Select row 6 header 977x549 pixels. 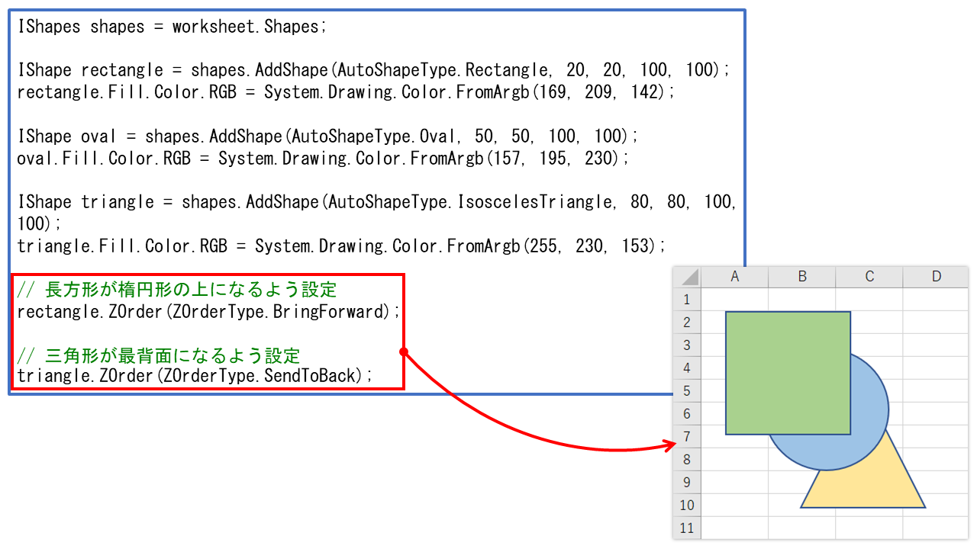click(x=687, y=413)
